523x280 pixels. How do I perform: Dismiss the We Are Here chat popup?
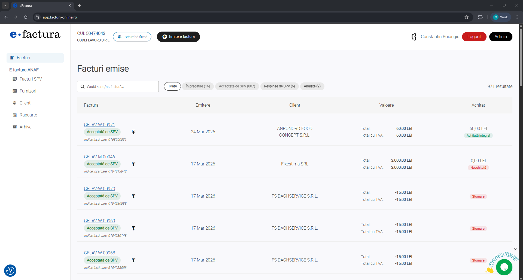[x=515, y=249]
